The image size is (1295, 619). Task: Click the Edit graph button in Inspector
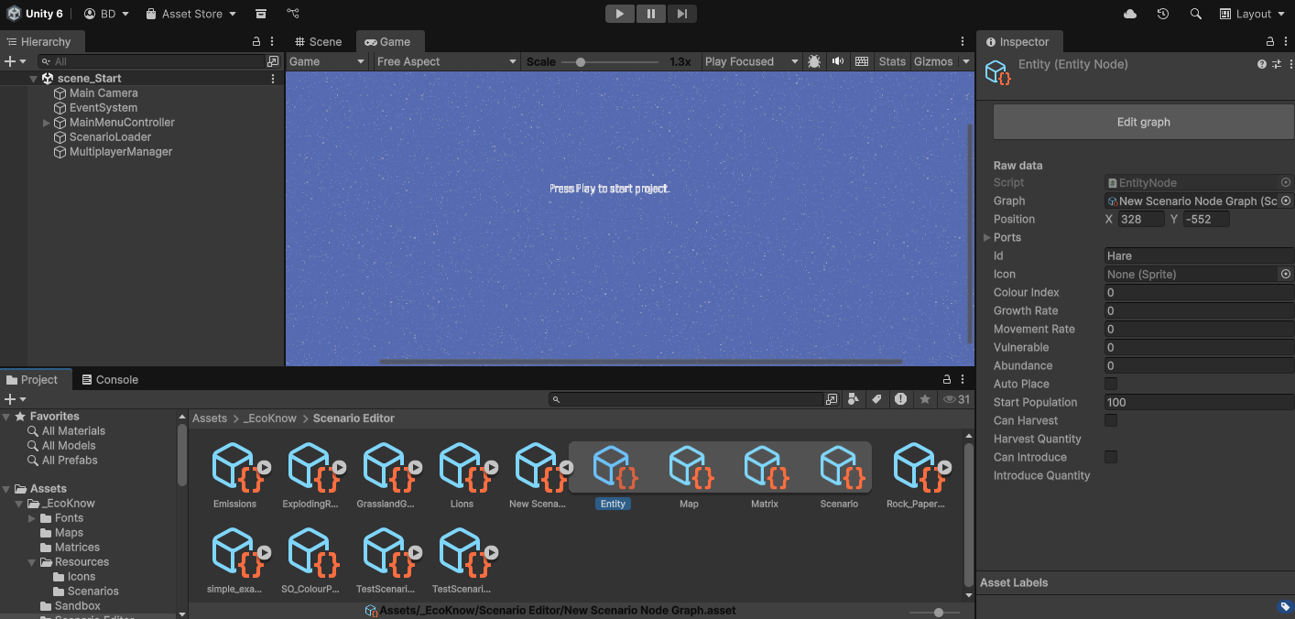(x=1142, y=121)
